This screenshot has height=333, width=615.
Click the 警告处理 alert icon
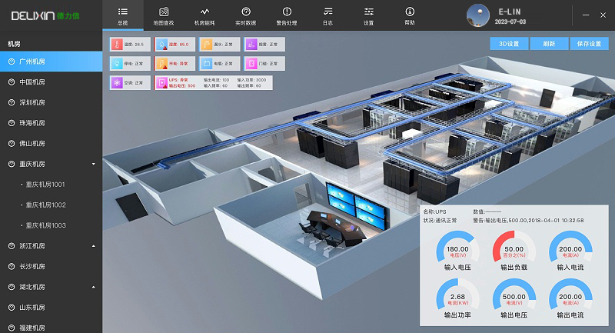287,12
